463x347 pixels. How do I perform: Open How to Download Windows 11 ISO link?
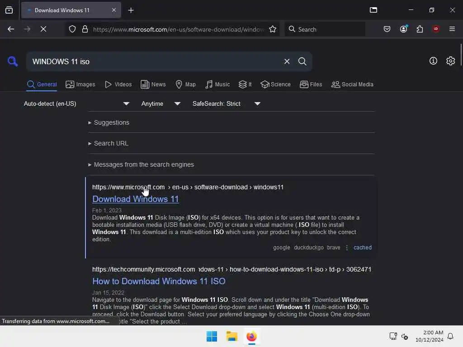tap(159, 281)
